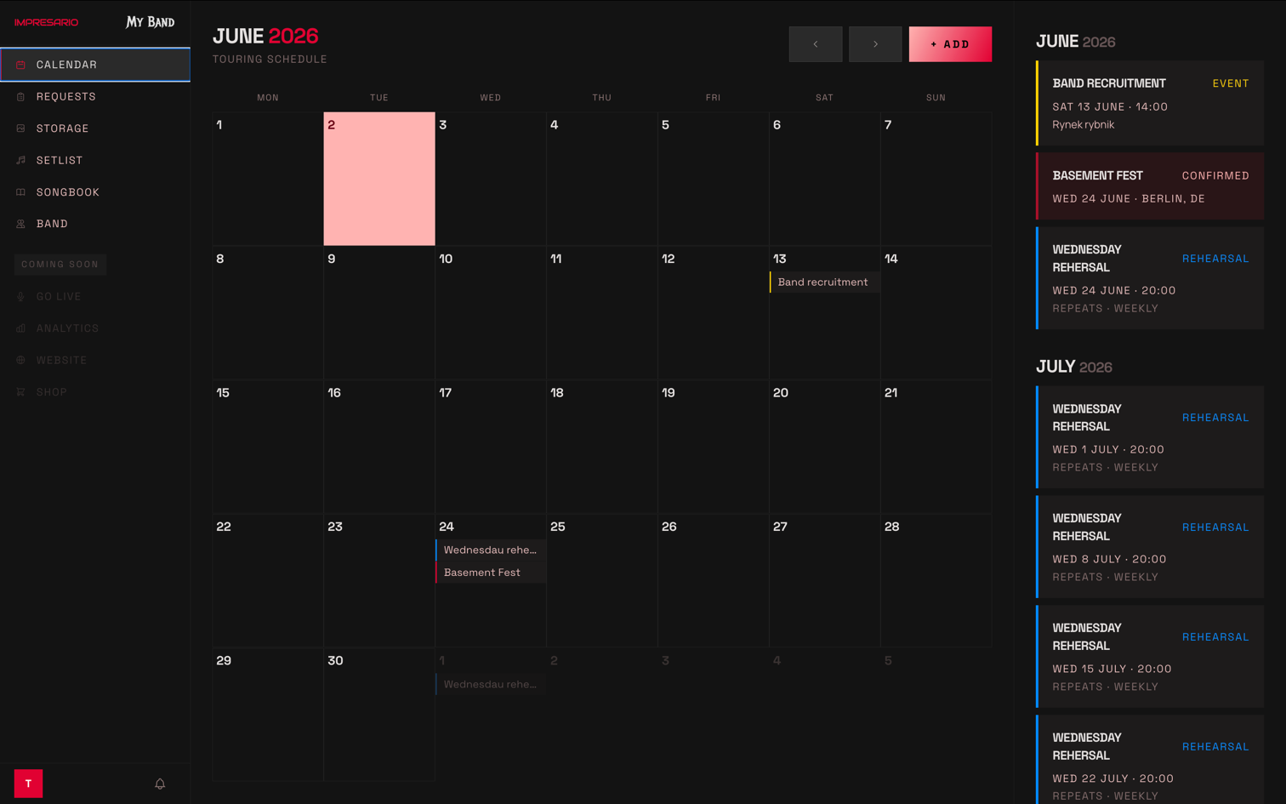This screenshot has height=804, width=1286.
Task: Open the Songbook menu item
Action: [x=95, y=192]
